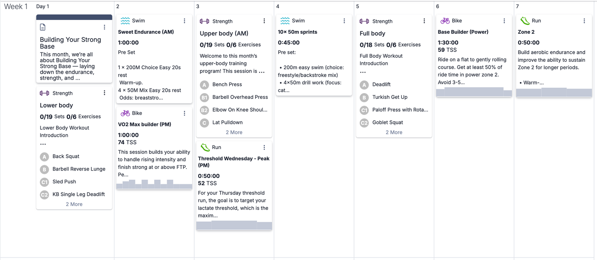Image resolution: width=597 pixels, height=260 pixels.
Task: Expand "2 More" on the Full body workout
Action: click(x=394, y=132)
